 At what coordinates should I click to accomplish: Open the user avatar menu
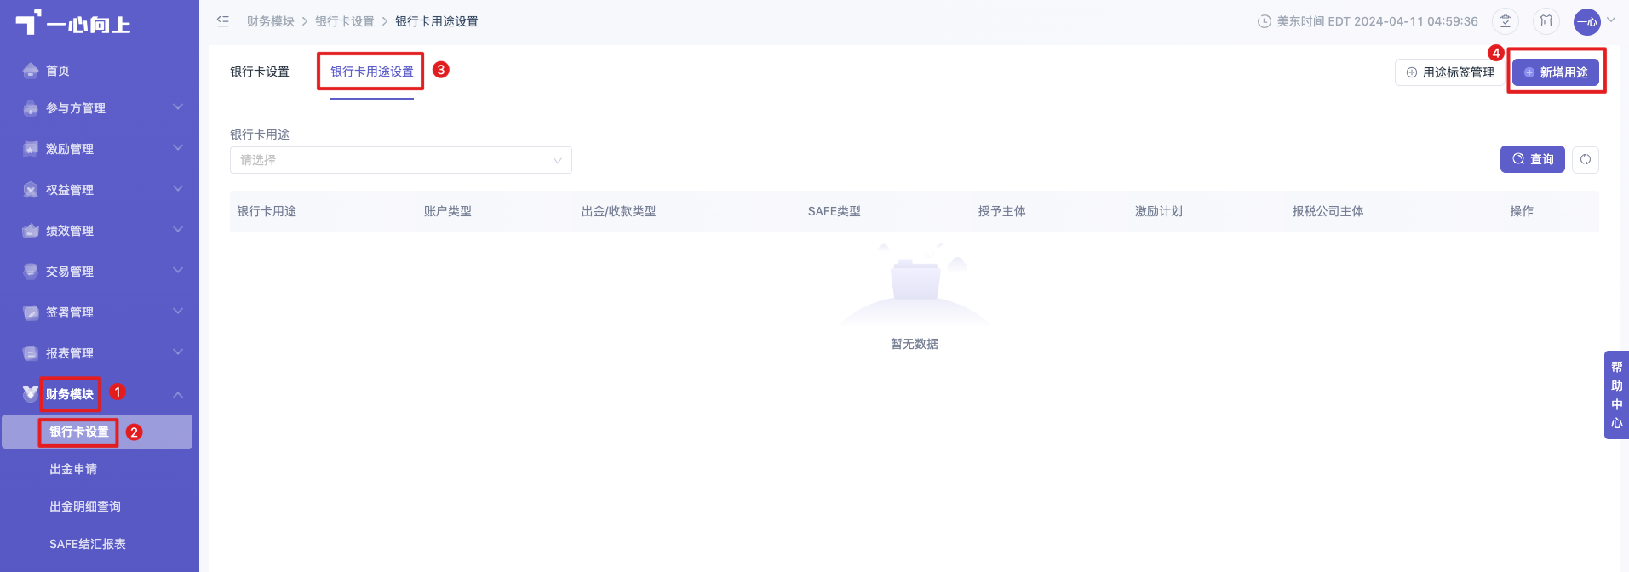(1587, 21)
